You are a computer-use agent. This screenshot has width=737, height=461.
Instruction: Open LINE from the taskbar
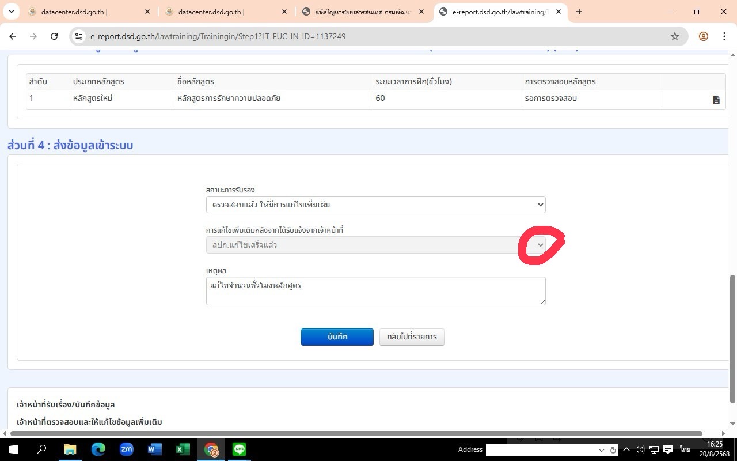point(240,449)
